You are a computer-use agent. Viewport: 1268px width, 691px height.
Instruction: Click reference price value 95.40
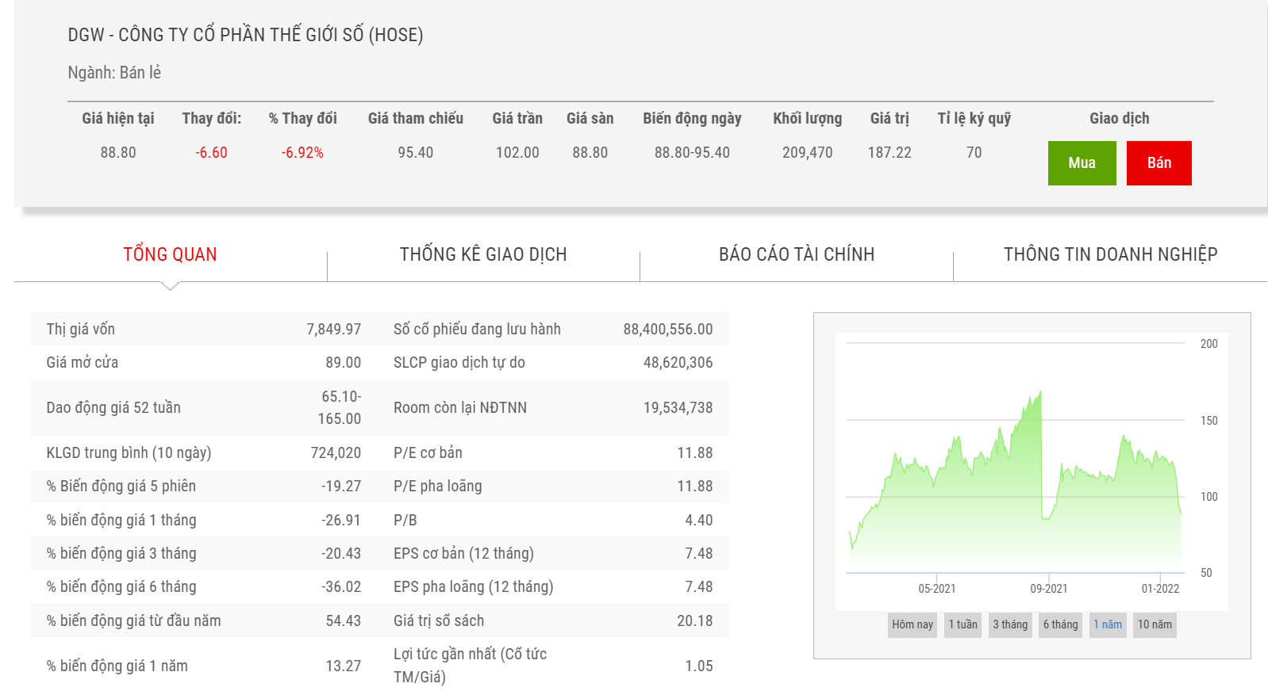click(x=416, y=153)
